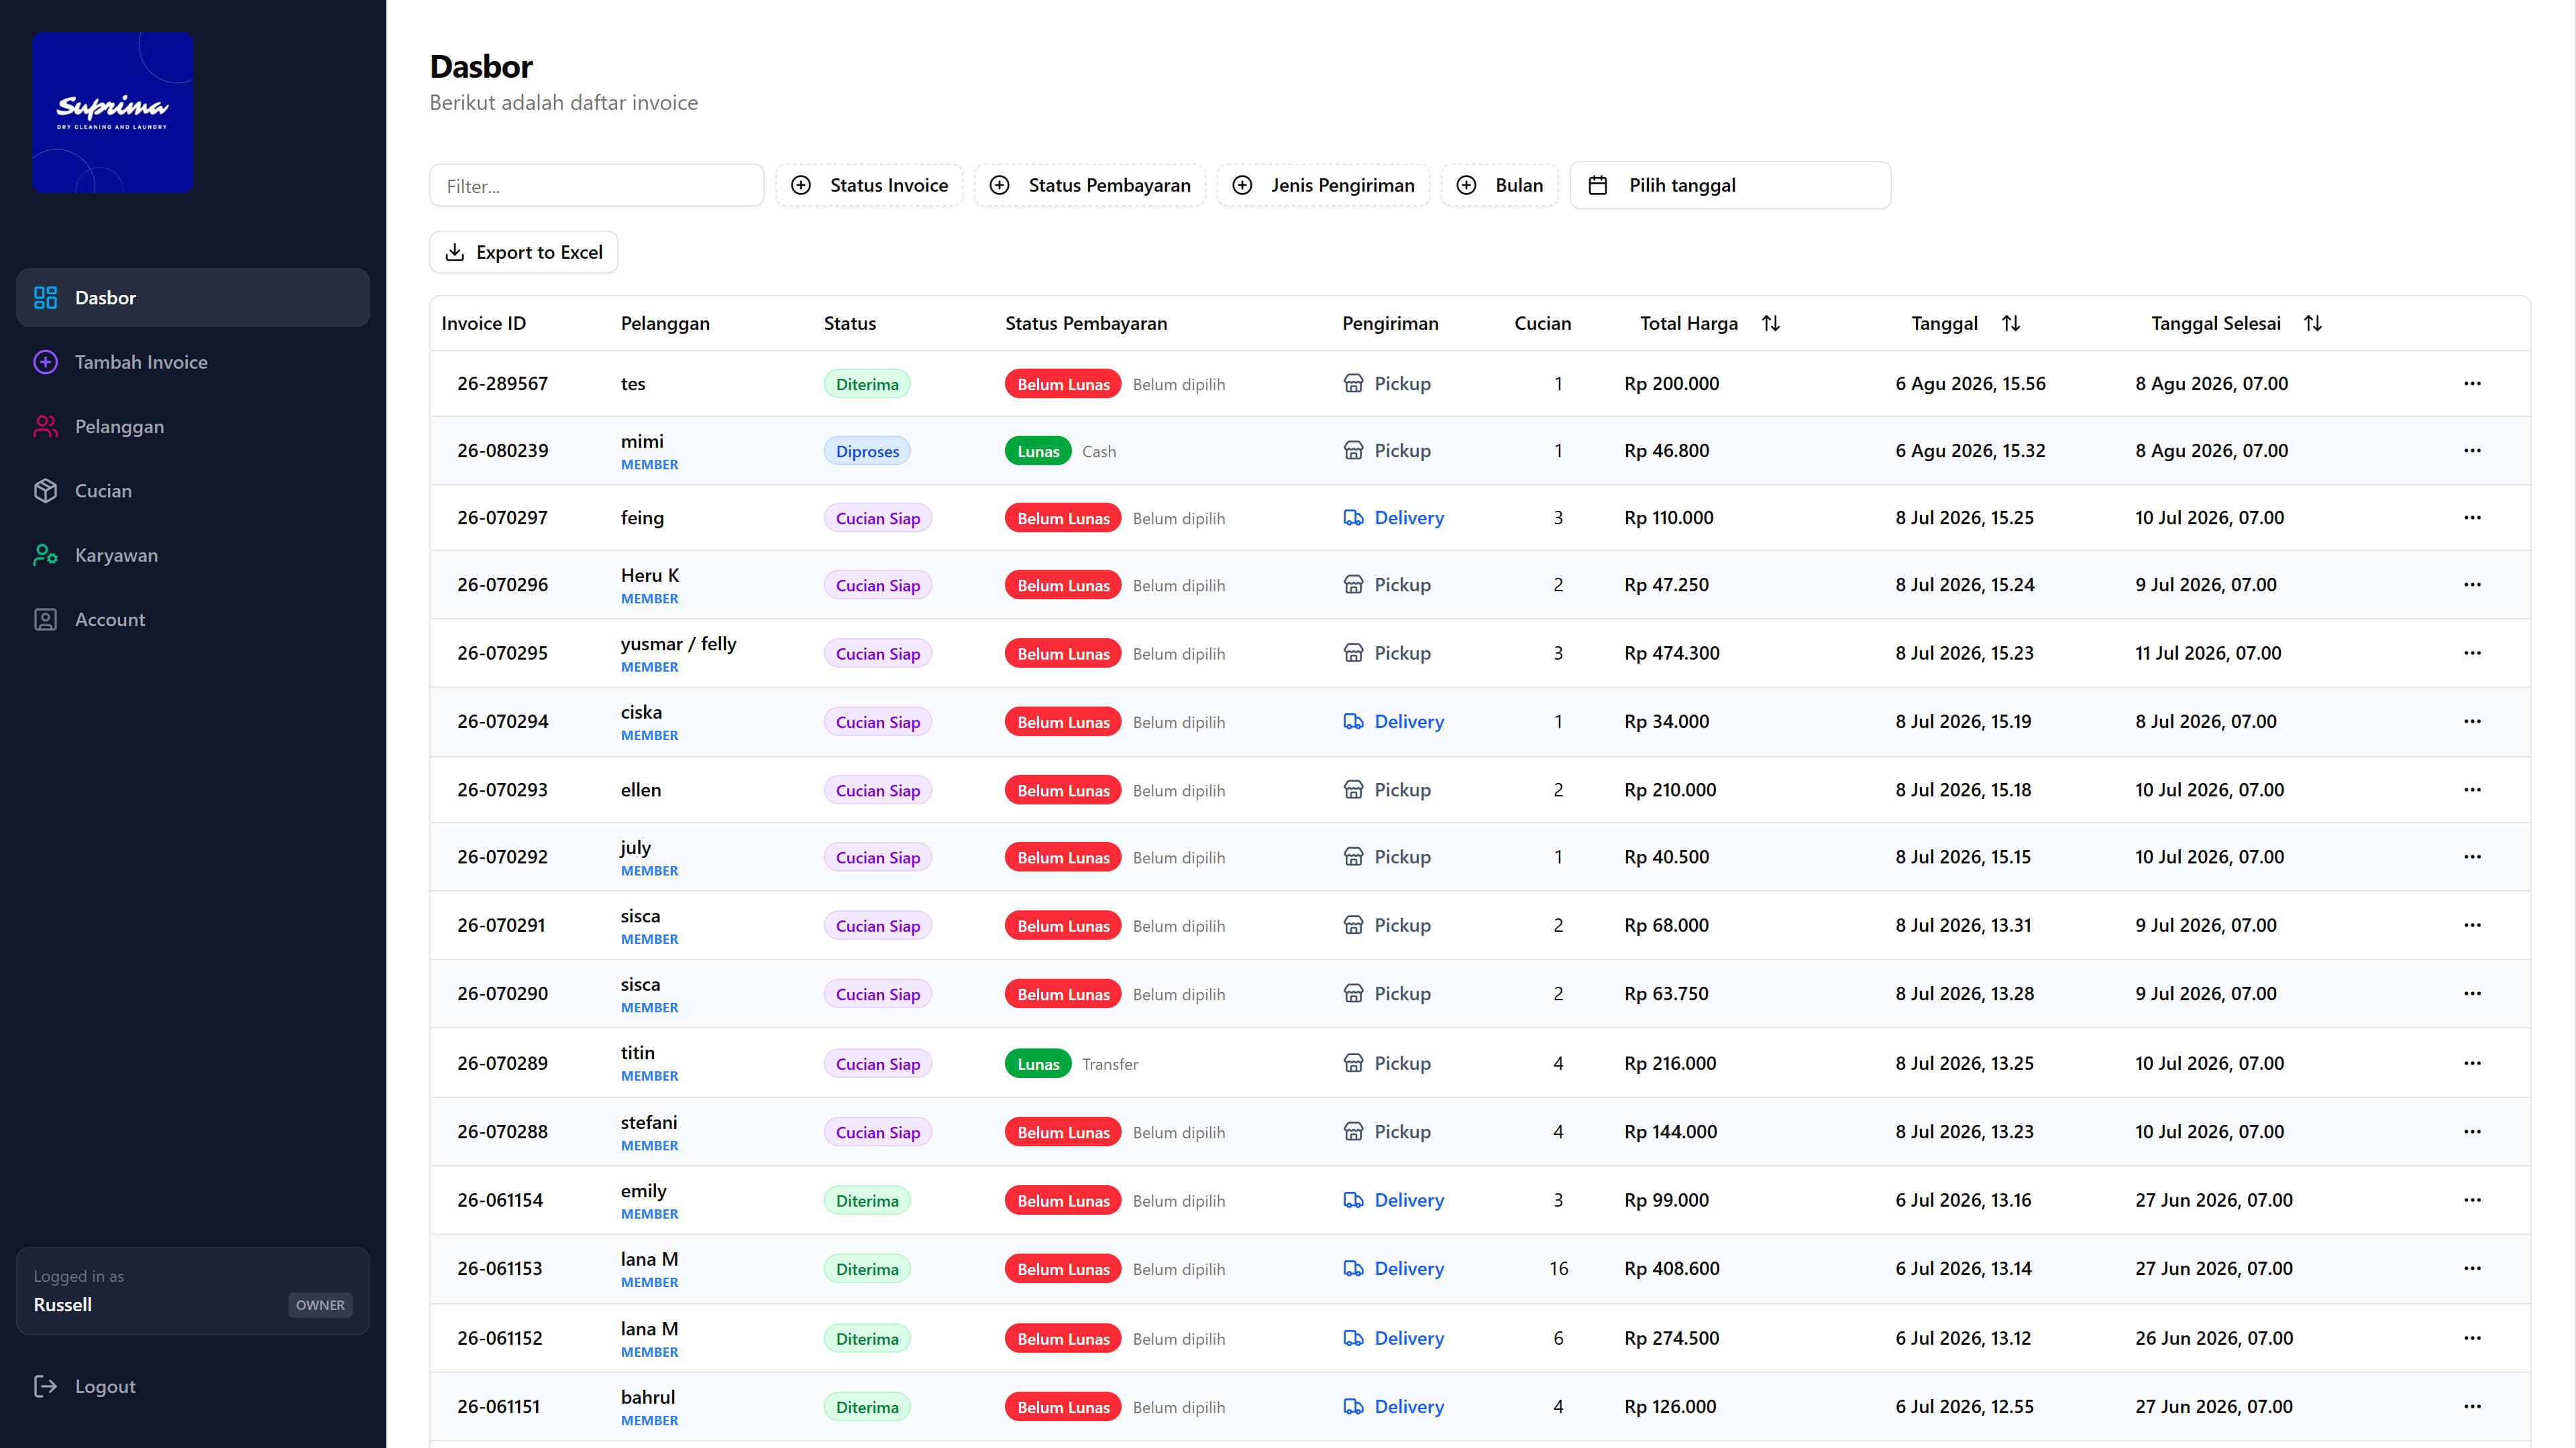The height and width of the screenshot is (1448, 2576).
Task: Click Transfer payment method for titin
Action: (x=1110, y=1065)
